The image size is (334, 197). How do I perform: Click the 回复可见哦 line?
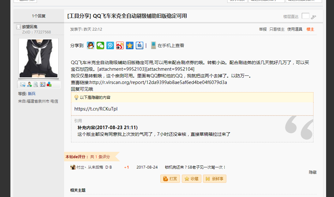pyautogui.click(x=82, y=89)
